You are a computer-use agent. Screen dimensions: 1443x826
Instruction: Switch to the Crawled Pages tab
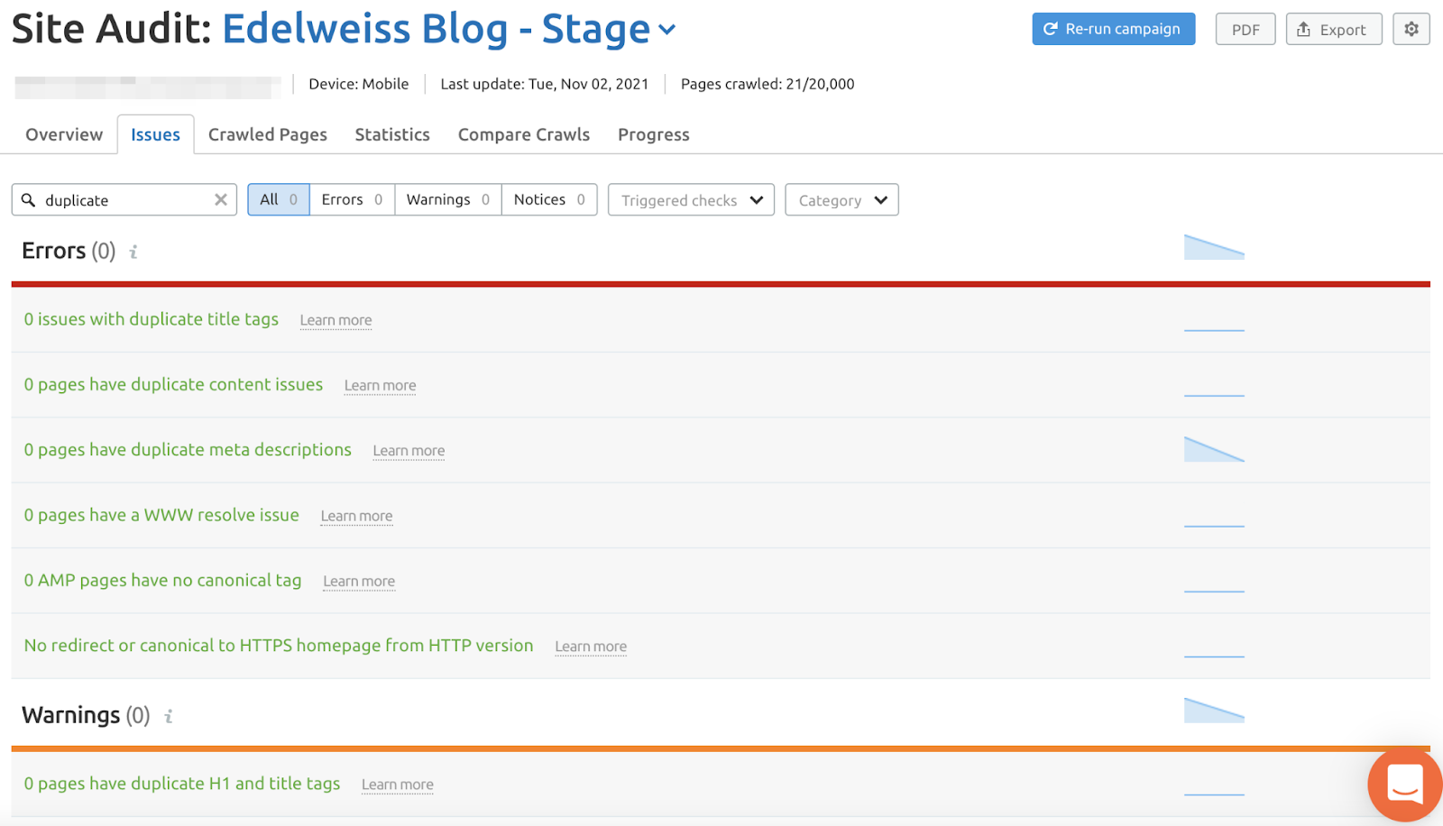click(x=268, y=134)
